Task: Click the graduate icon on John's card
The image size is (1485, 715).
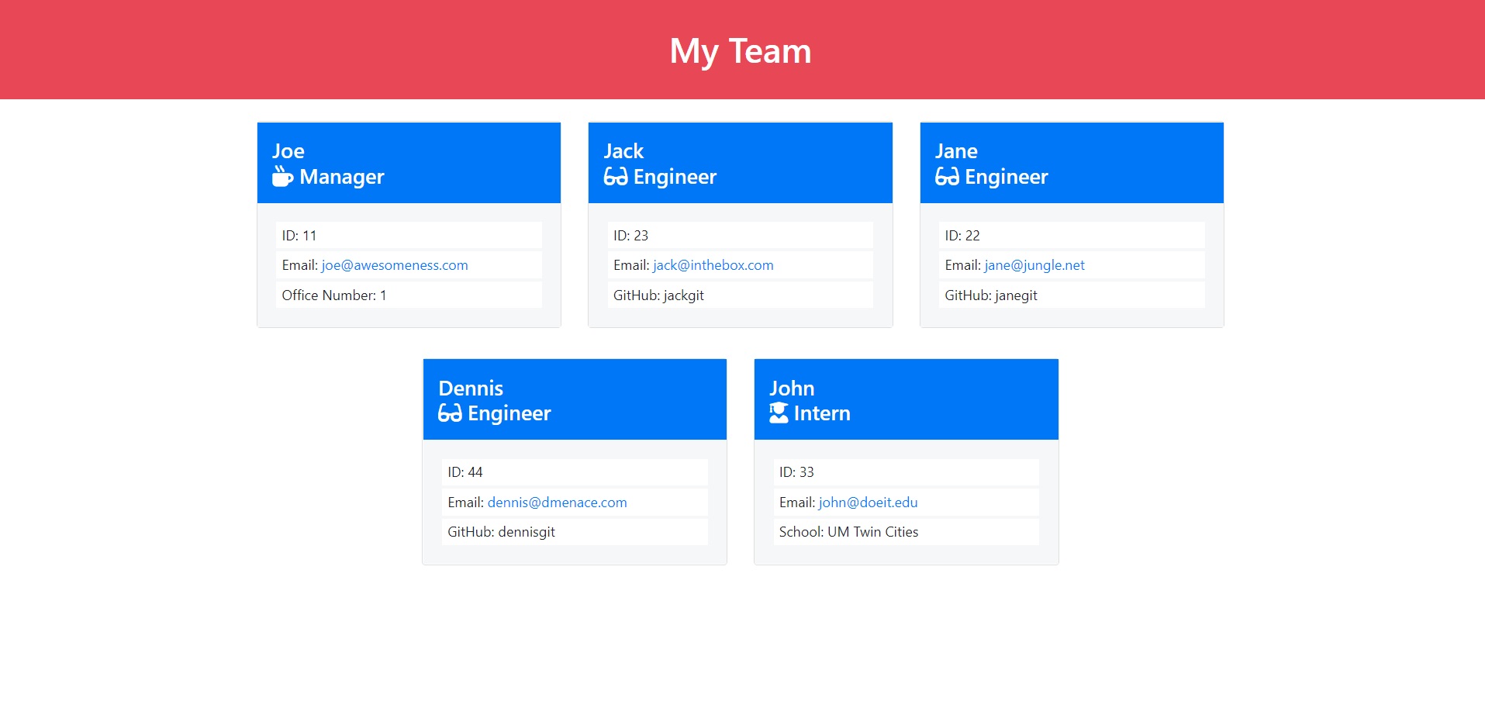Action: pos(779,413)
